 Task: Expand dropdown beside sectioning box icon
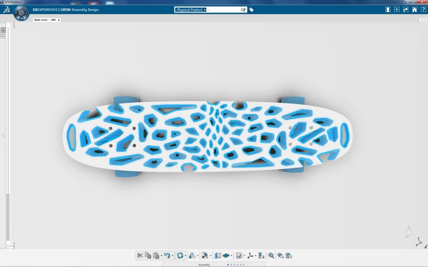click(244, 255)
